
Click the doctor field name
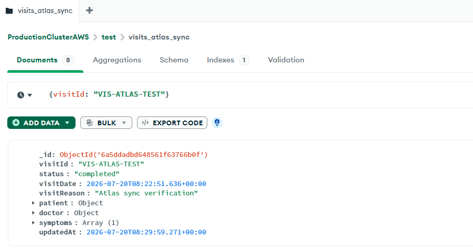pos(51,213)
